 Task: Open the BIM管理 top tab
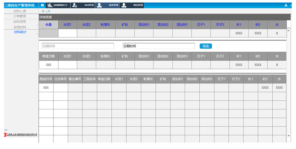point(83,5)
